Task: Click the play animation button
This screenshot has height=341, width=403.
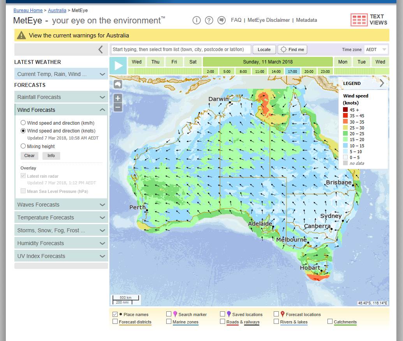Action: tap(118, 65)
